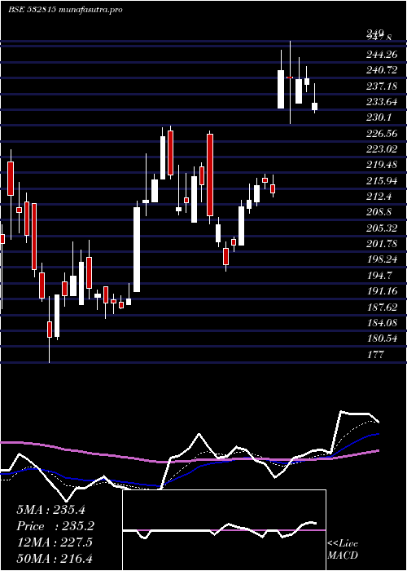Click the 180.54 price axis label

pos(383,339)
